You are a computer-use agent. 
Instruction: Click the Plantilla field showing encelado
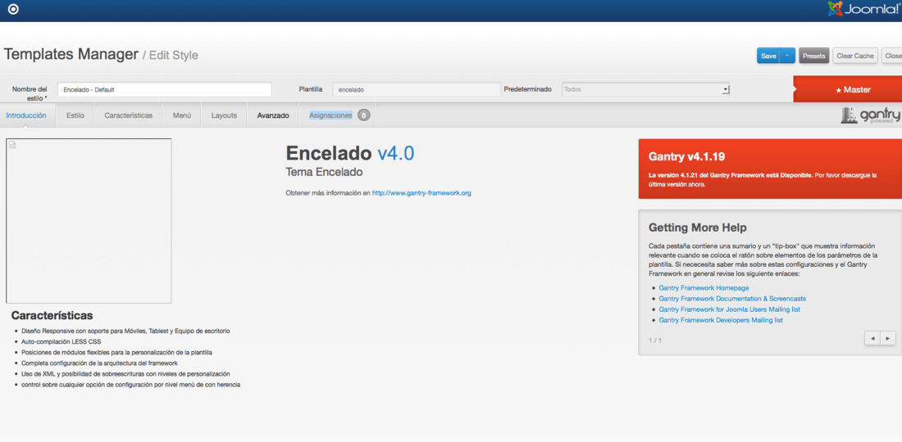(x=417, y=89)
